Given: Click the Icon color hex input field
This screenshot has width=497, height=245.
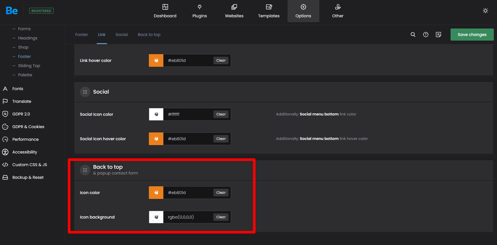Looking at the screenshot, I should 188,193.
